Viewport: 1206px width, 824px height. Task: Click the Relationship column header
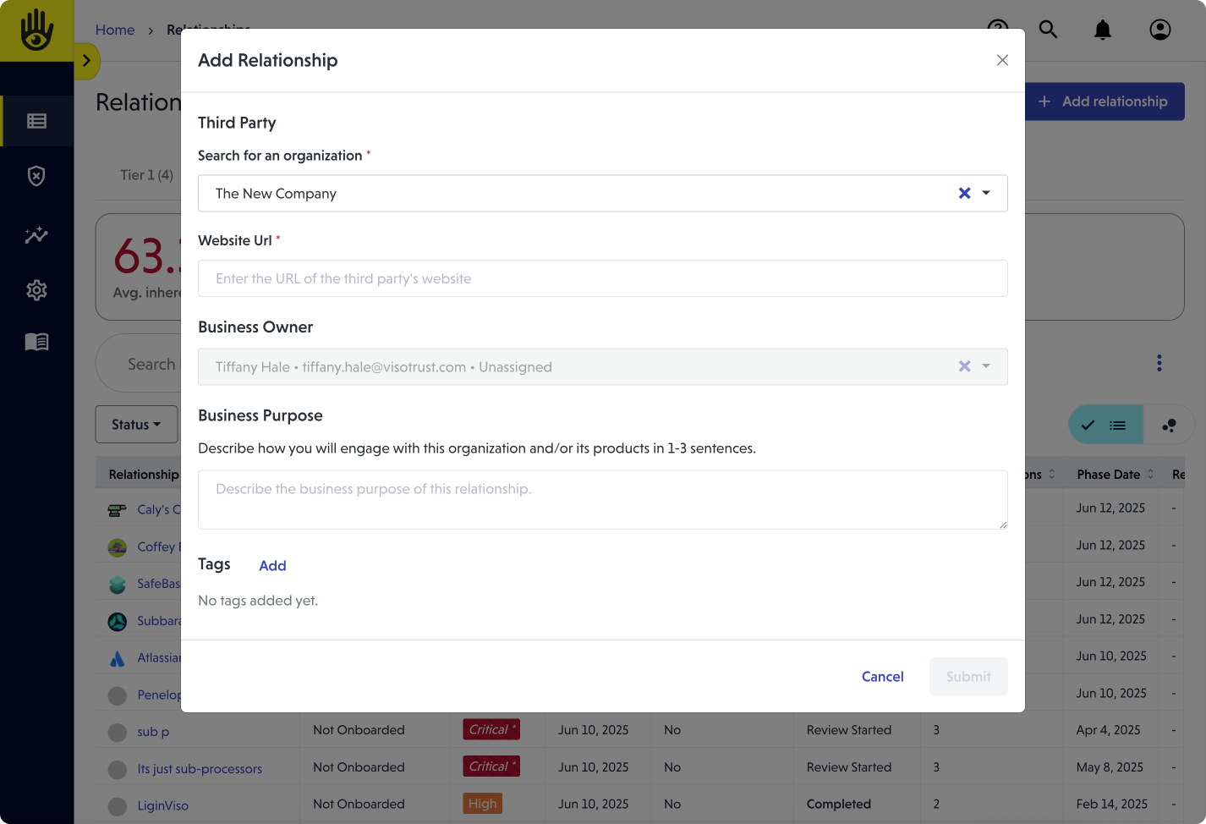[144, 475]
